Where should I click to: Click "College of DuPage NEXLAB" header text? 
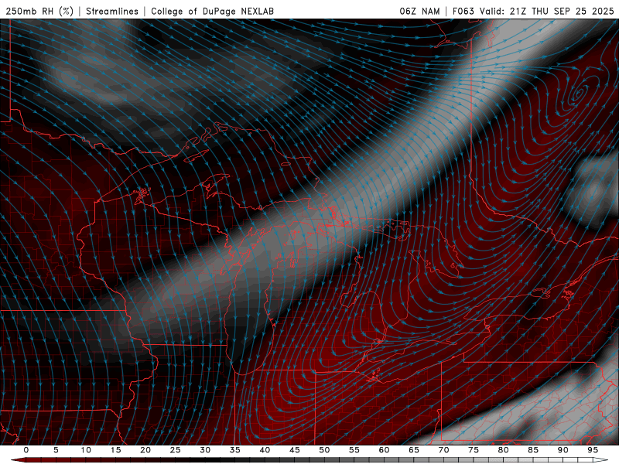(x=212, y=11)
